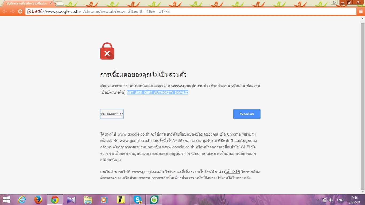Viewport: 365px width, 205px height.
Task: Click the ซ่อนข้อมูลขั้นสูง hide-advanced link
Action: pos(112,114)
